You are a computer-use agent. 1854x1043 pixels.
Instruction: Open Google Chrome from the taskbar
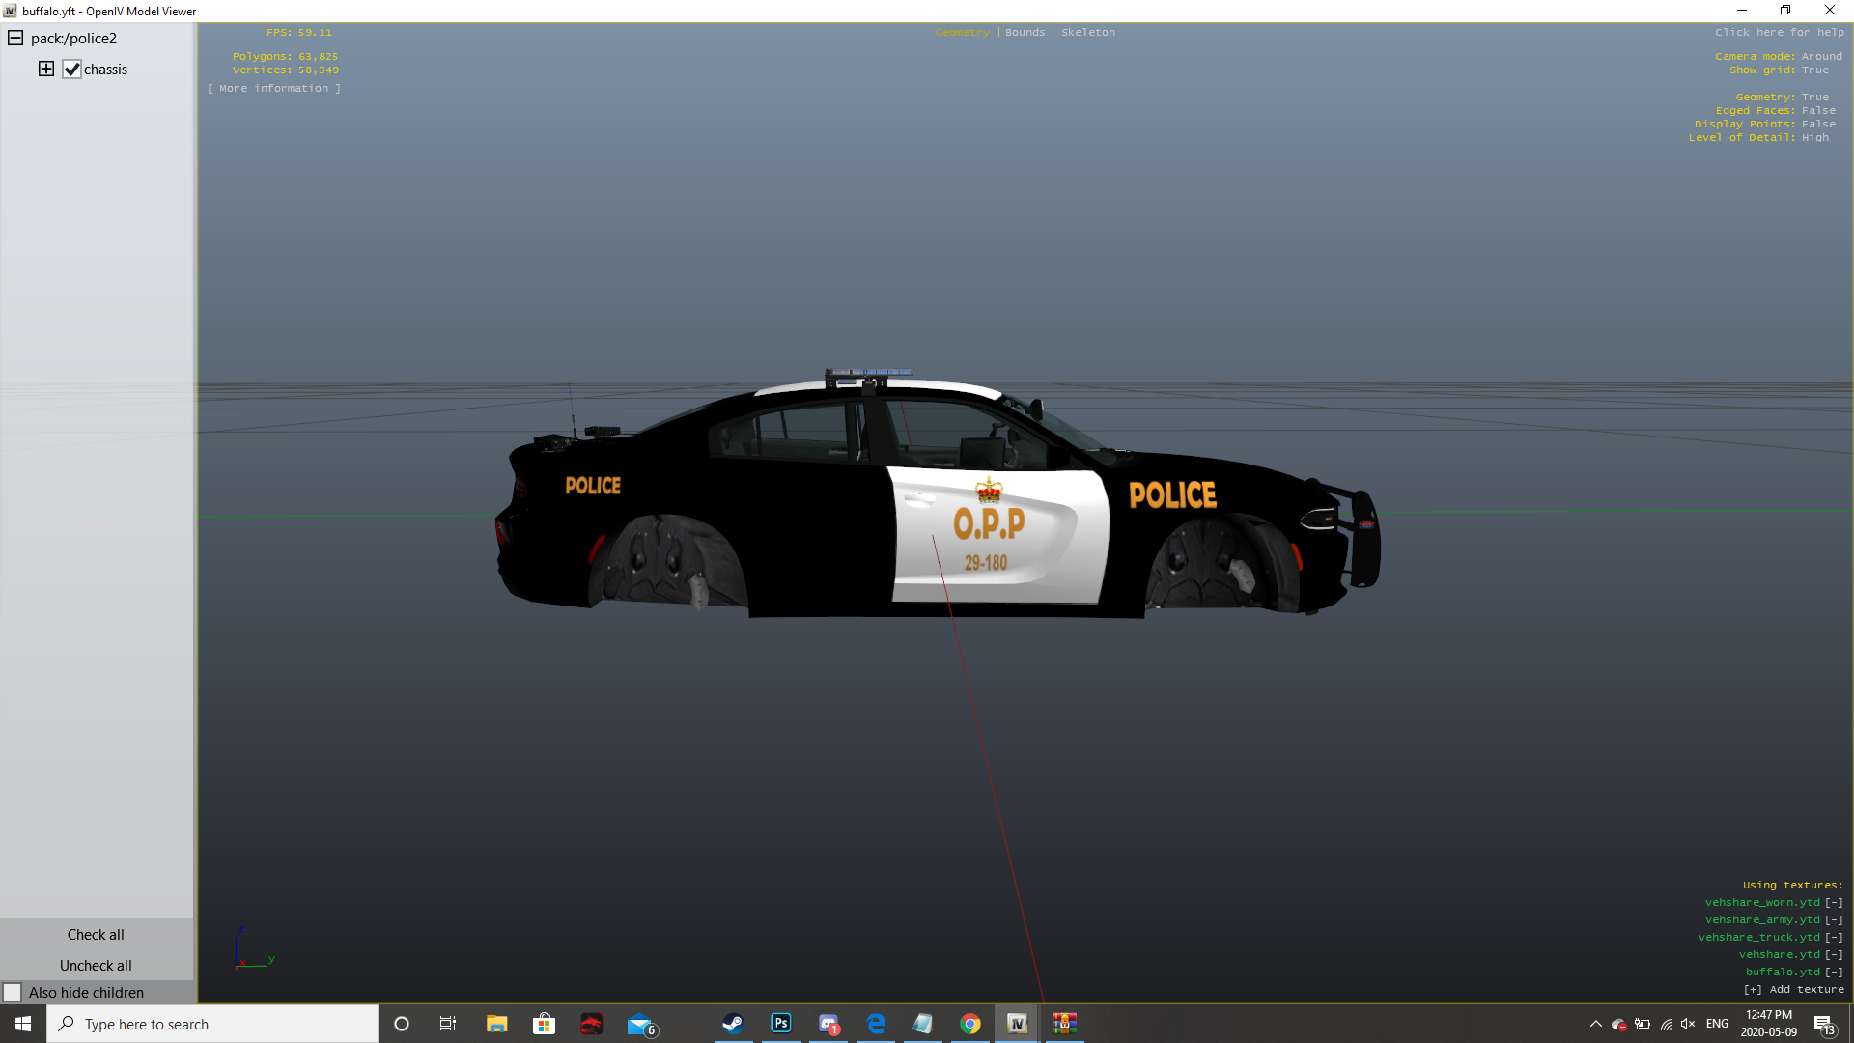click(x=969, y=1024)
